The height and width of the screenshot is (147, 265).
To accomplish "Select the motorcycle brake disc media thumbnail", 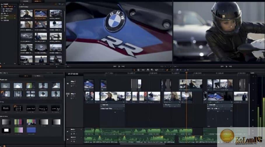I will click(56, 24).
